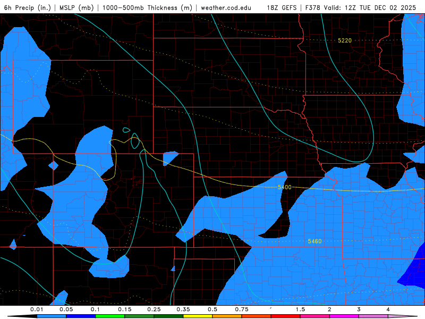
Task: Click the legend value label 4
Action: (388, 309)
